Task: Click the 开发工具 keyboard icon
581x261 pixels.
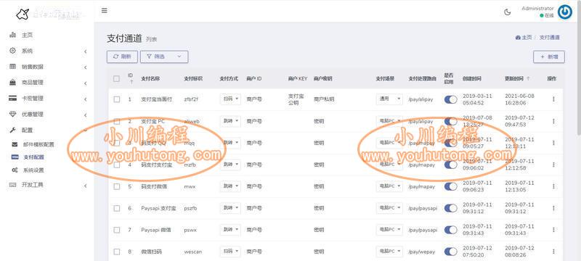Action: click(x=12, y=184)
